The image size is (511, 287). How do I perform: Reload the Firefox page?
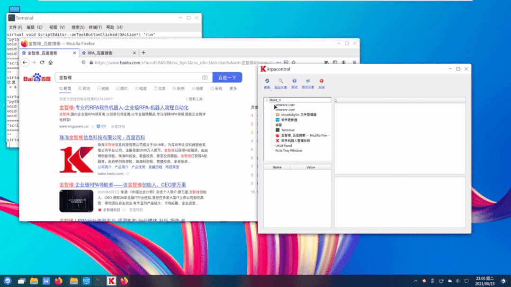42,62
